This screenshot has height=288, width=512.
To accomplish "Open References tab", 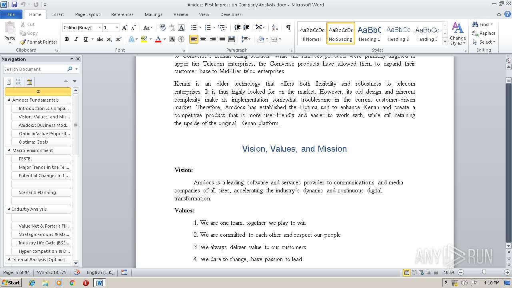I will [122, 14].
